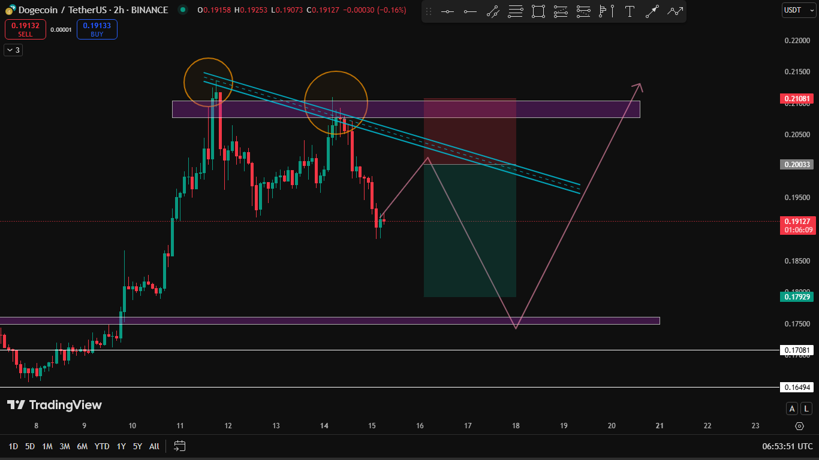
Task: Select the green profit target zone
Action: click(470, 231)
